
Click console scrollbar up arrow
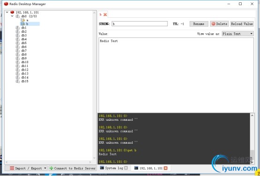coord(252,116)
